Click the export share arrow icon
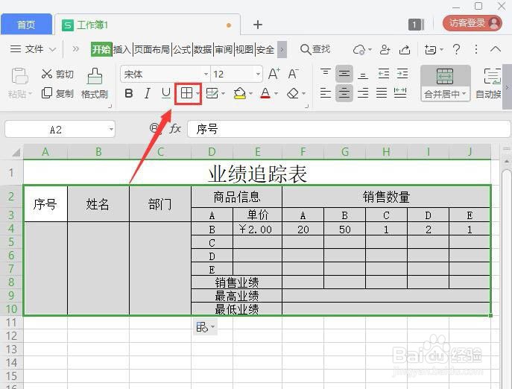Image resolution: width=512 pixels, height=389 pixels. coord(405,50)
